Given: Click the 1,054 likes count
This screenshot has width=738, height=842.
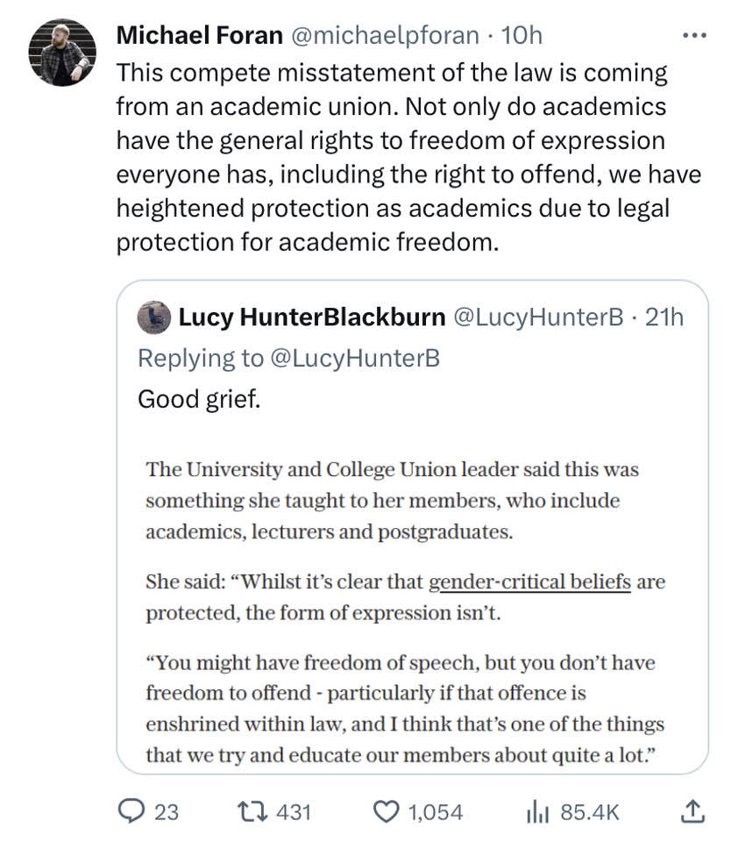Looking at the screenshot, I should [435, 812].
